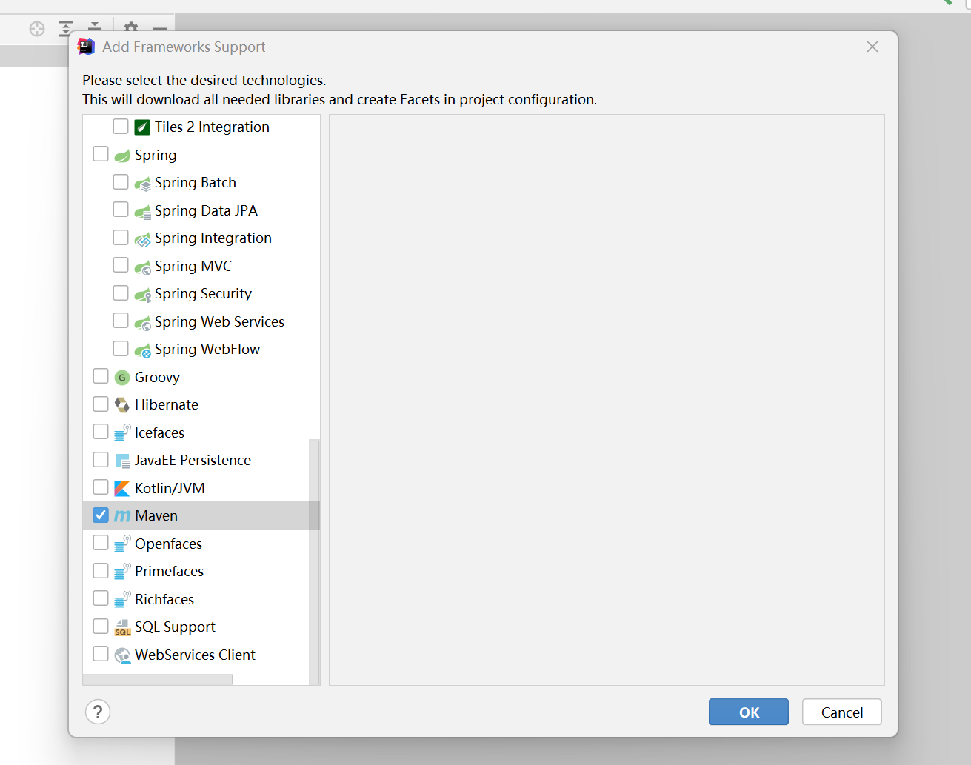Screen dimensions: 971x765
Task: Click the SQL Support icon
Action: [122, 628]
